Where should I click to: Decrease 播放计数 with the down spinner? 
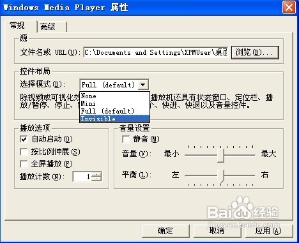(96, 179)
